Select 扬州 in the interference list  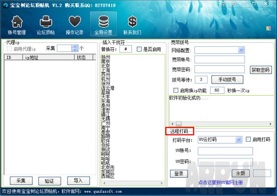[x=106, y=57]
